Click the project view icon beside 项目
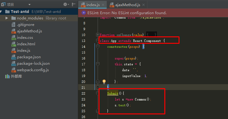The image size is (228, 119). click(3, 5)
